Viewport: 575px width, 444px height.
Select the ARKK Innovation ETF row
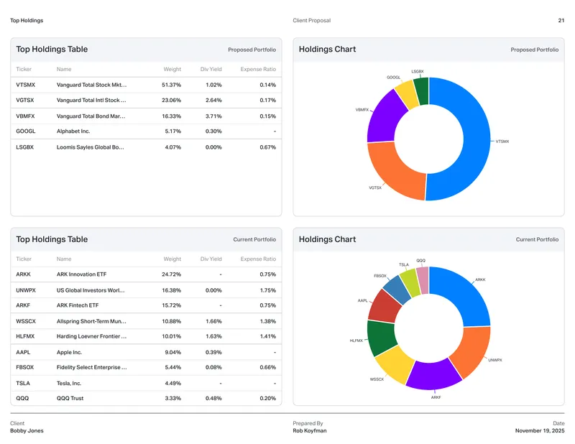point(146,274)
